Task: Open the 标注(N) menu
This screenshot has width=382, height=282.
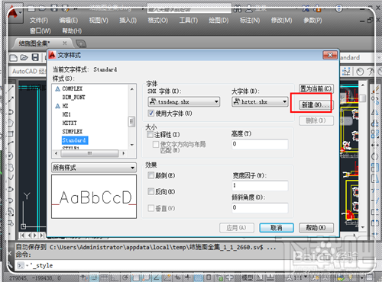Action: tap(250, 21)
